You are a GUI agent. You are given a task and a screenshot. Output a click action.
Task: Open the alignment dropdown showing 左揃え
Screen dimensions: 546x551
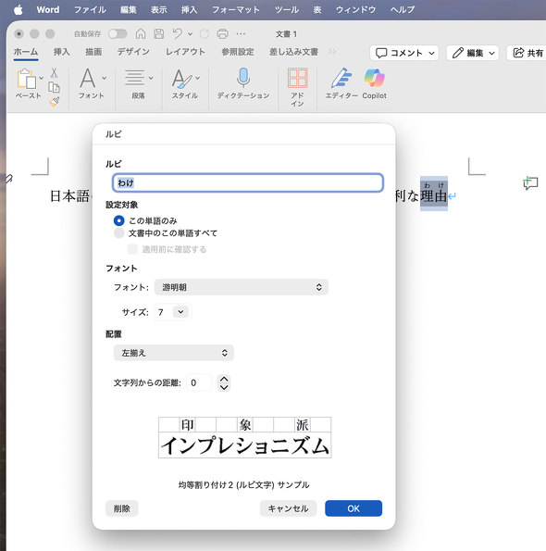[x=173, y=353]
